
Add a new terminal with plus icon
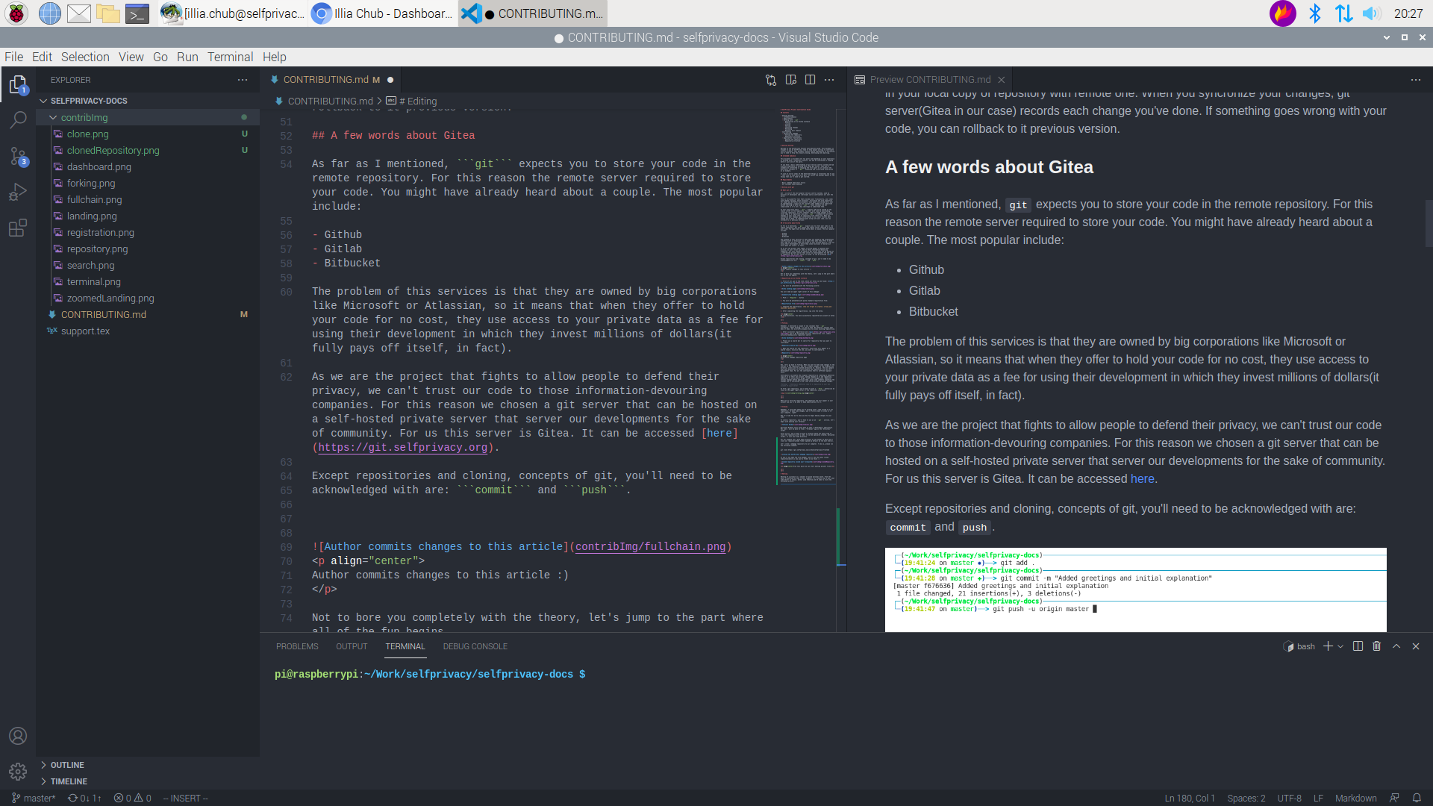click(1328, 646)
